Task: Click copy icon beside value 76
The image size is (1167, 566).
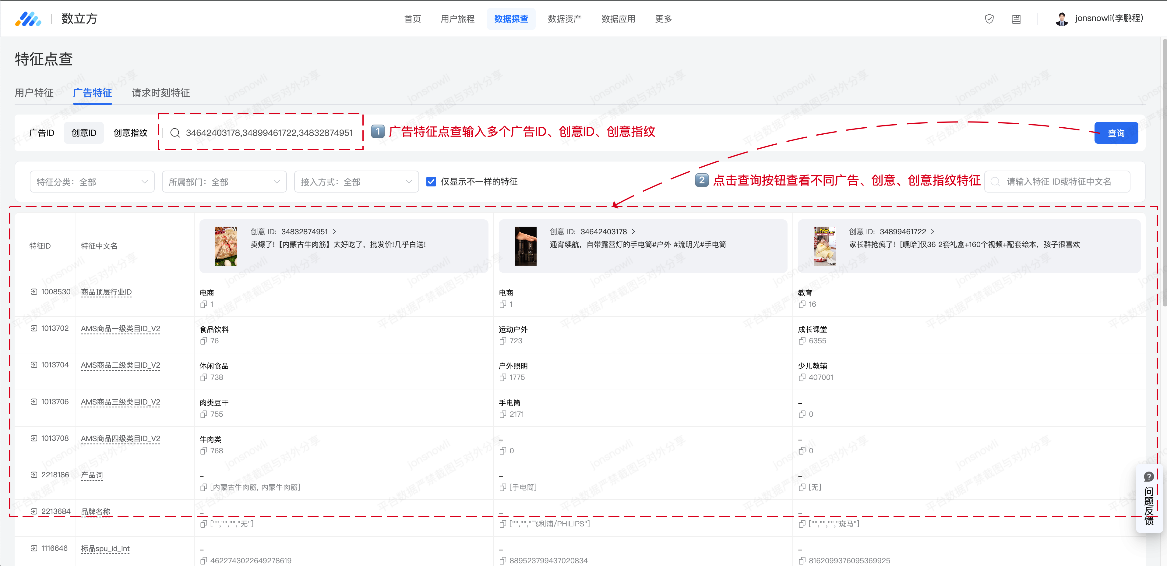Action: coord(204,341)
